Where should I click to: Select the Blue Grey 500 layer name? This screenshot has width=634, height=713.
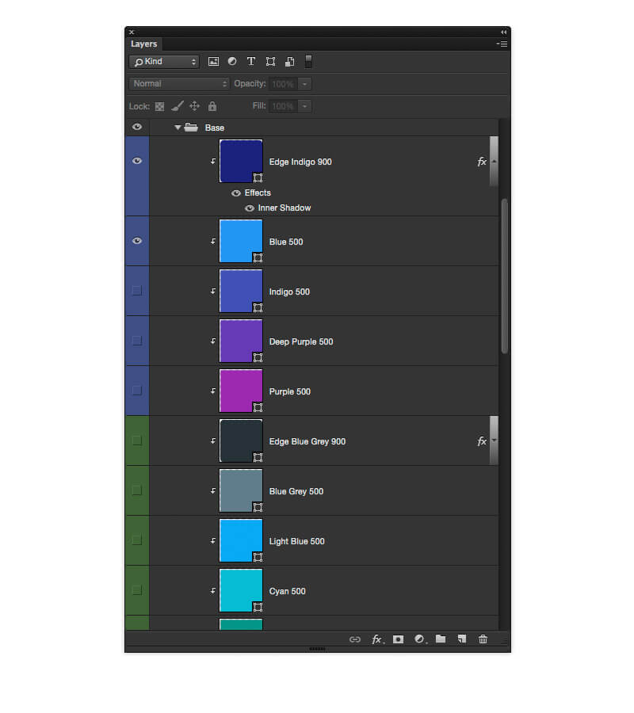click(x=296, y=491)
